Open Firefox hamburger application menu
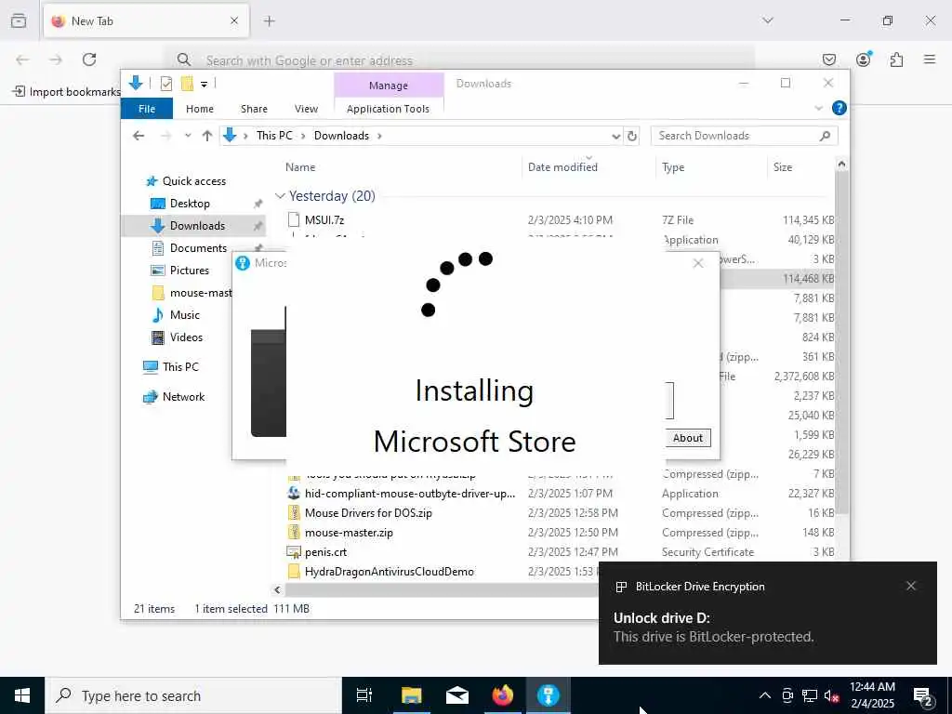The image size is (952, 714). pyautogui.click(x=930, y=59)
